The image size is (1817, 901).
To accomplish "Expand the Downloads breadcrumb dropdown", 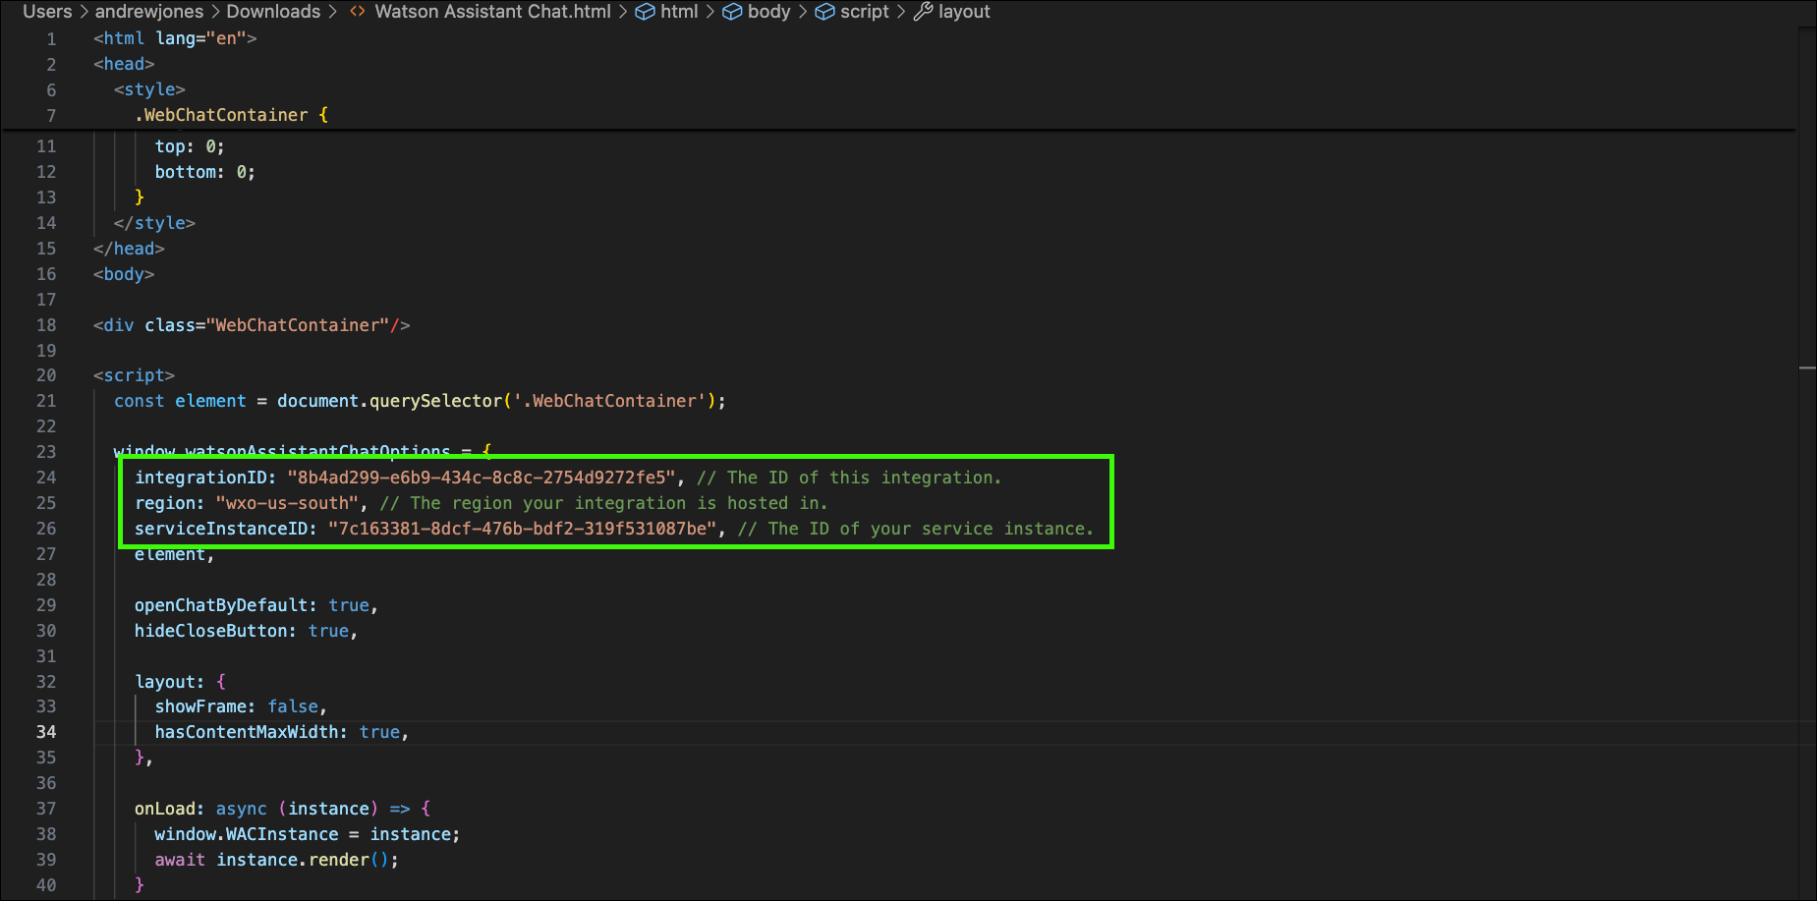I will 273,12.
